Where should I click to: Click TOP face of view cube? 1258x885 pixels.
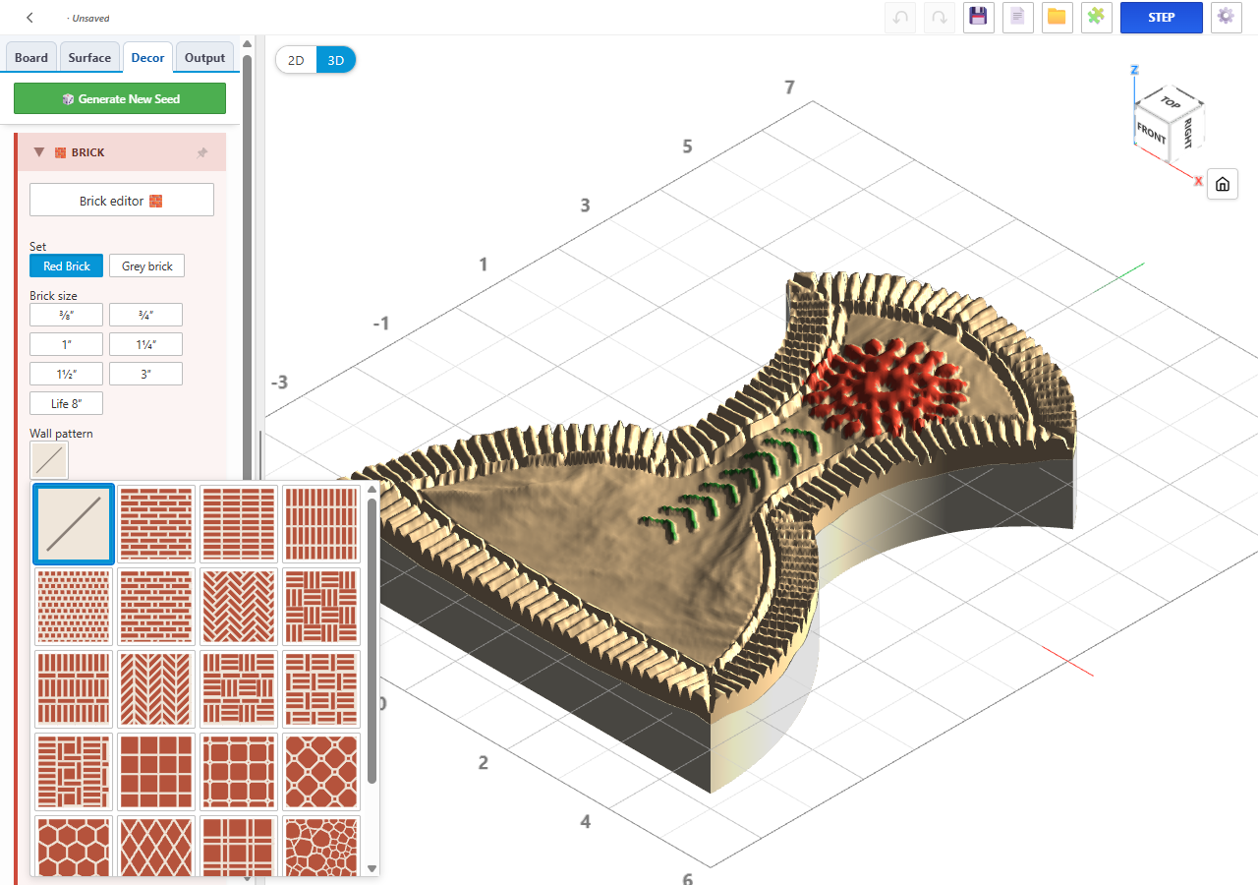[x=1170, y=101]
